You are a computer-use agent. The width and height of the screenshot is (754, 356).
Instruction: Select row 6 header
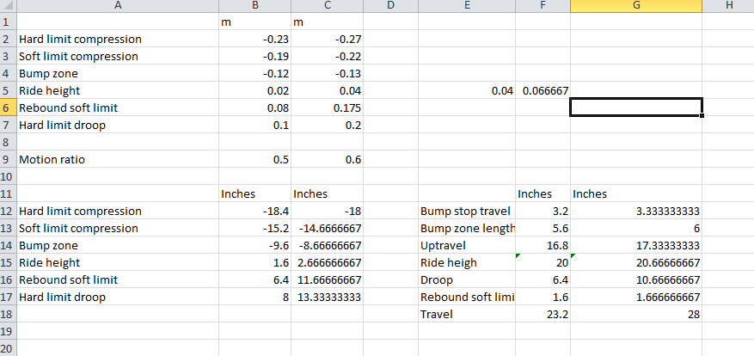[9, 107]
